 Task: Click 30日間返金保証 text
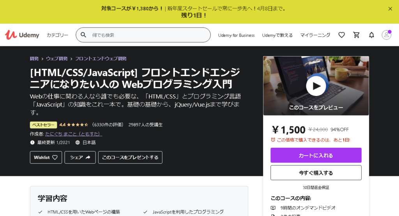coord(316,188)
